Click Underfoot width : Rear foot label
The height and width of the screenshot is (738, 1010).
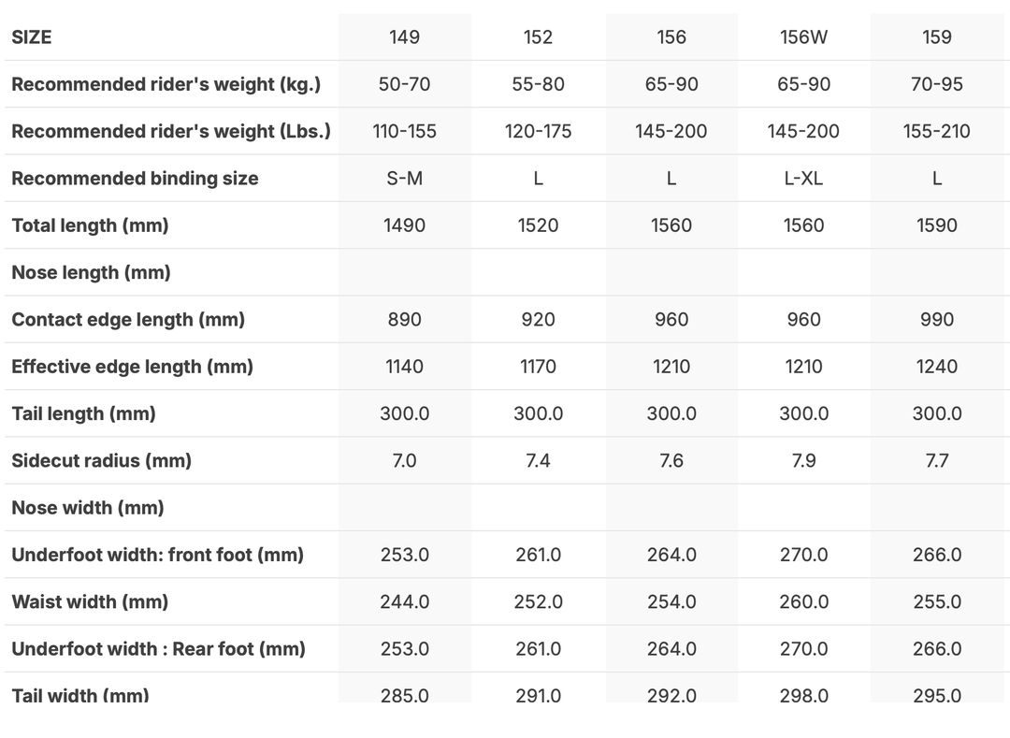coord(158,648)
